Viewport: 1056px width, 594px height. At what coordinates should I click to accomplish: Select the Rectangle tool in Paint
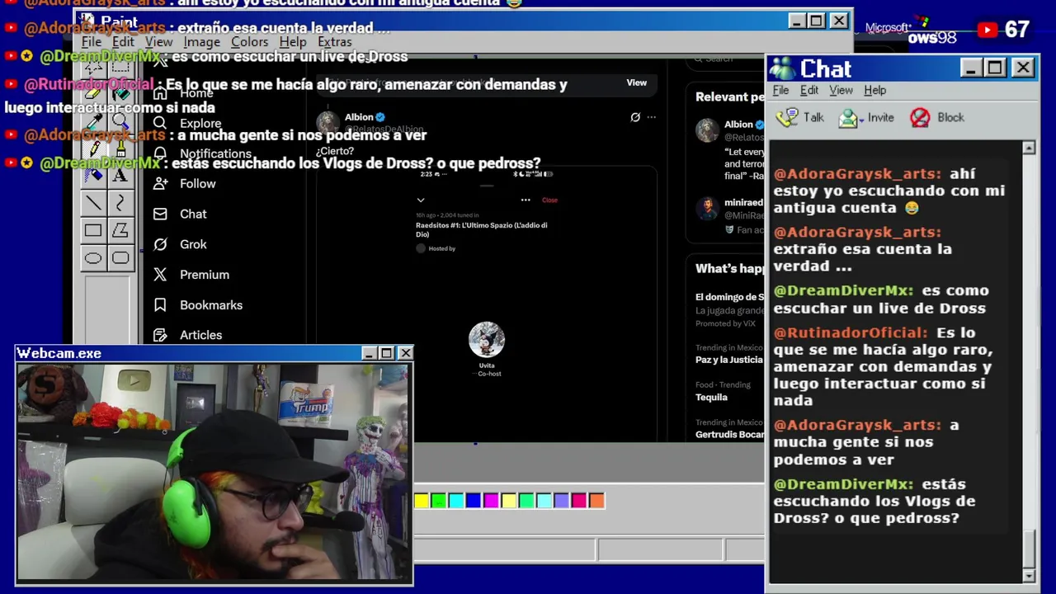(x=93, y=230)
